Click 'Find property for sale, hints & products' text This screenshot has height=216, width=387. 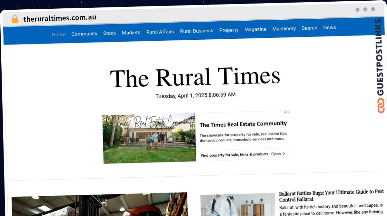pos(235,155)
